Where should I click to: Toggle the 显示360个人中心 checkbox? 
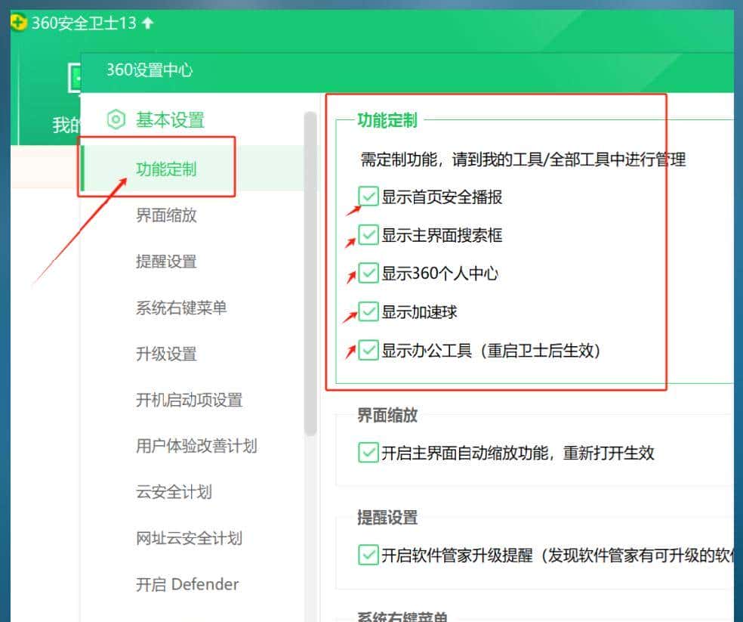point(368,274)
